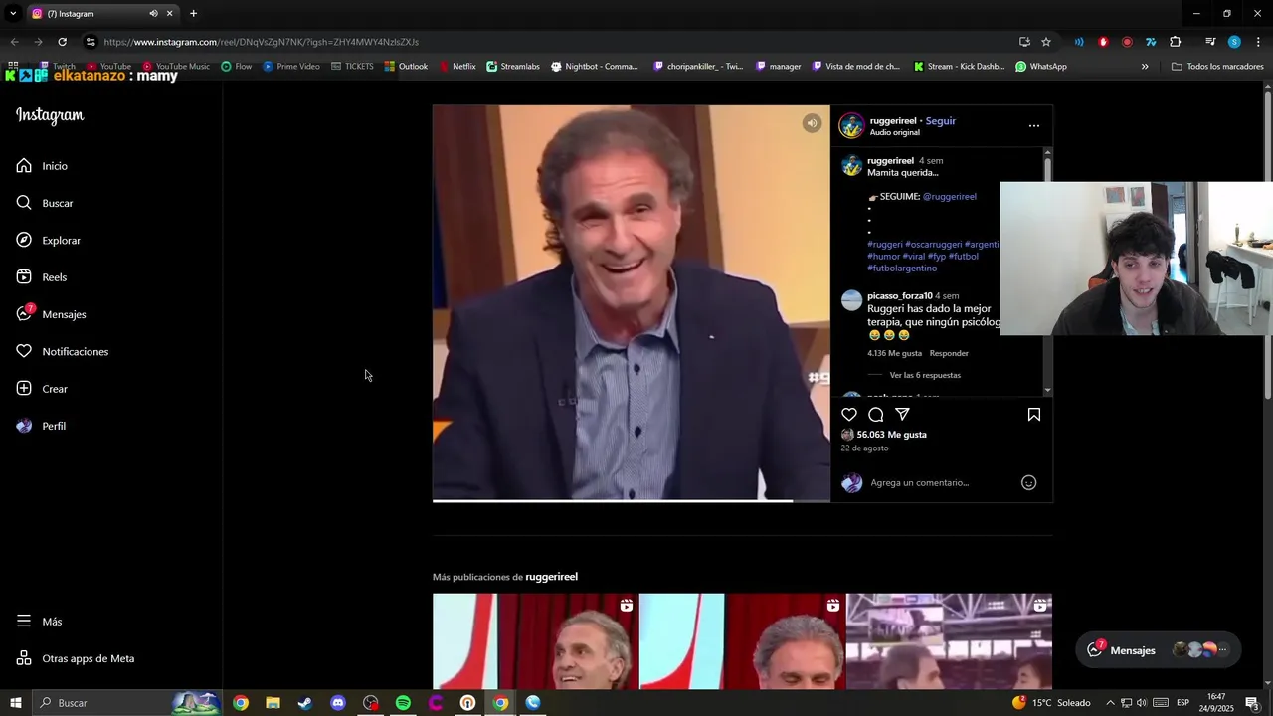Open the second related reel thumbnail
Screen dimensions: 1273x716
pyautogui.click(x=742, y=641)
